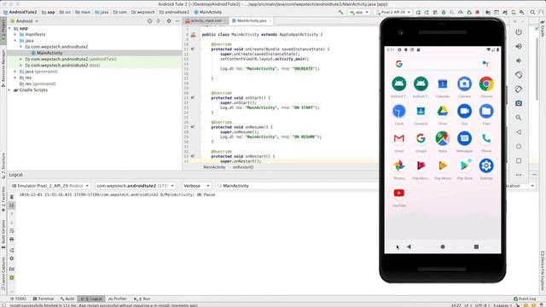546x307 pixels.
Task: Switch to the activity_main.xml editor tab
Action: pyautogui.click(x=206, y=20)
